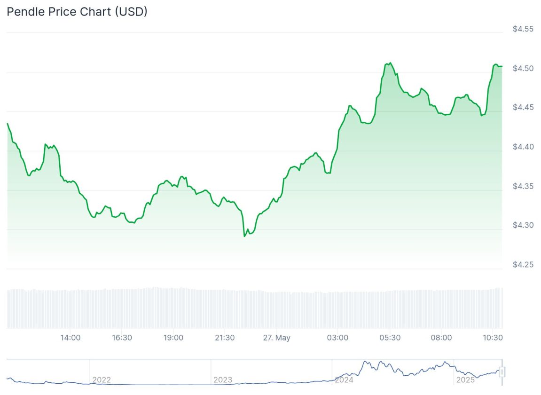Click the Pendle Price Chart (USD) title
Screen dimensions: 541x395
pyautogui.click(x=77, y=12)
